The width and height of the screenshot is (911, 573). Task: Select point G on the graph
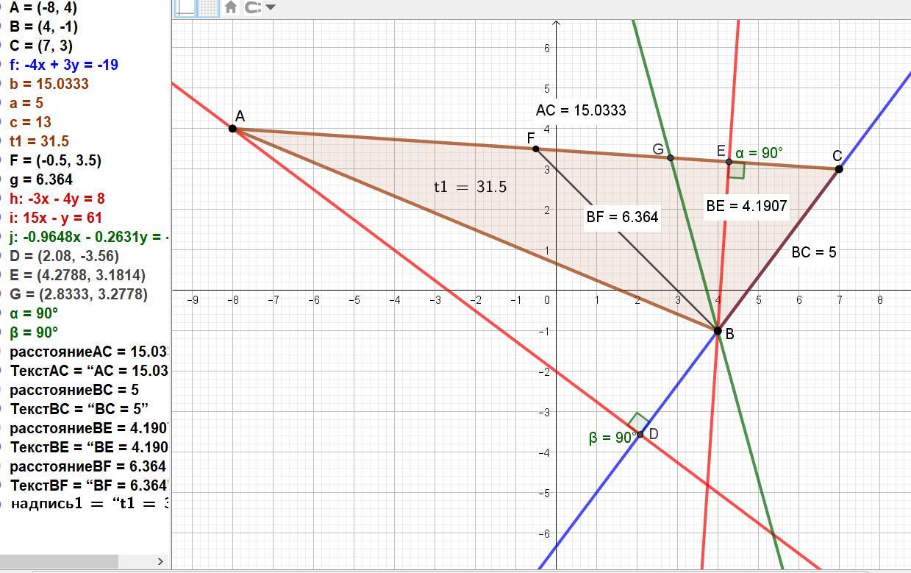pyautogui.click(x=670, y=158)
